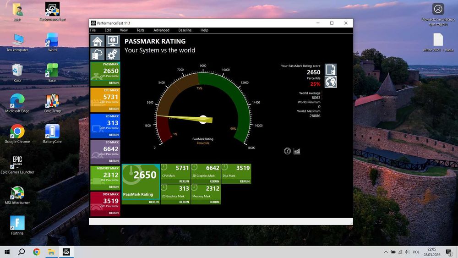Open the Kosz recycle bin icon
This screenshot has height=258, width=458.
coord(17,72)
